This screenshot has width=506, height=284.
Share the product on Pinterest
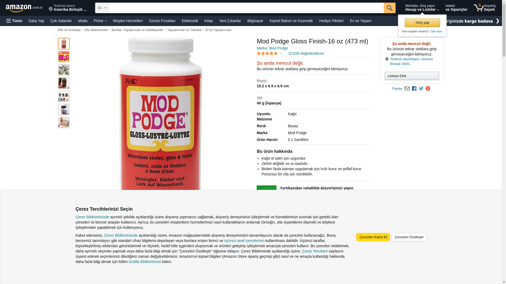(428, 89)
